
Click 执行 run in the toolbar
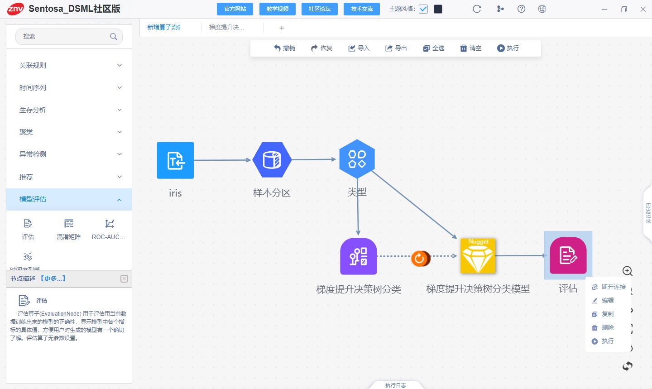click(x=508, y=48)
